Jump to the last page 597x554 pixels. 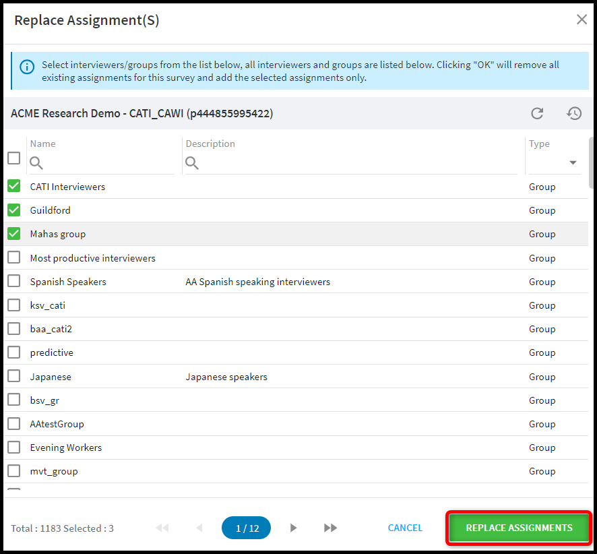point(330,528)
